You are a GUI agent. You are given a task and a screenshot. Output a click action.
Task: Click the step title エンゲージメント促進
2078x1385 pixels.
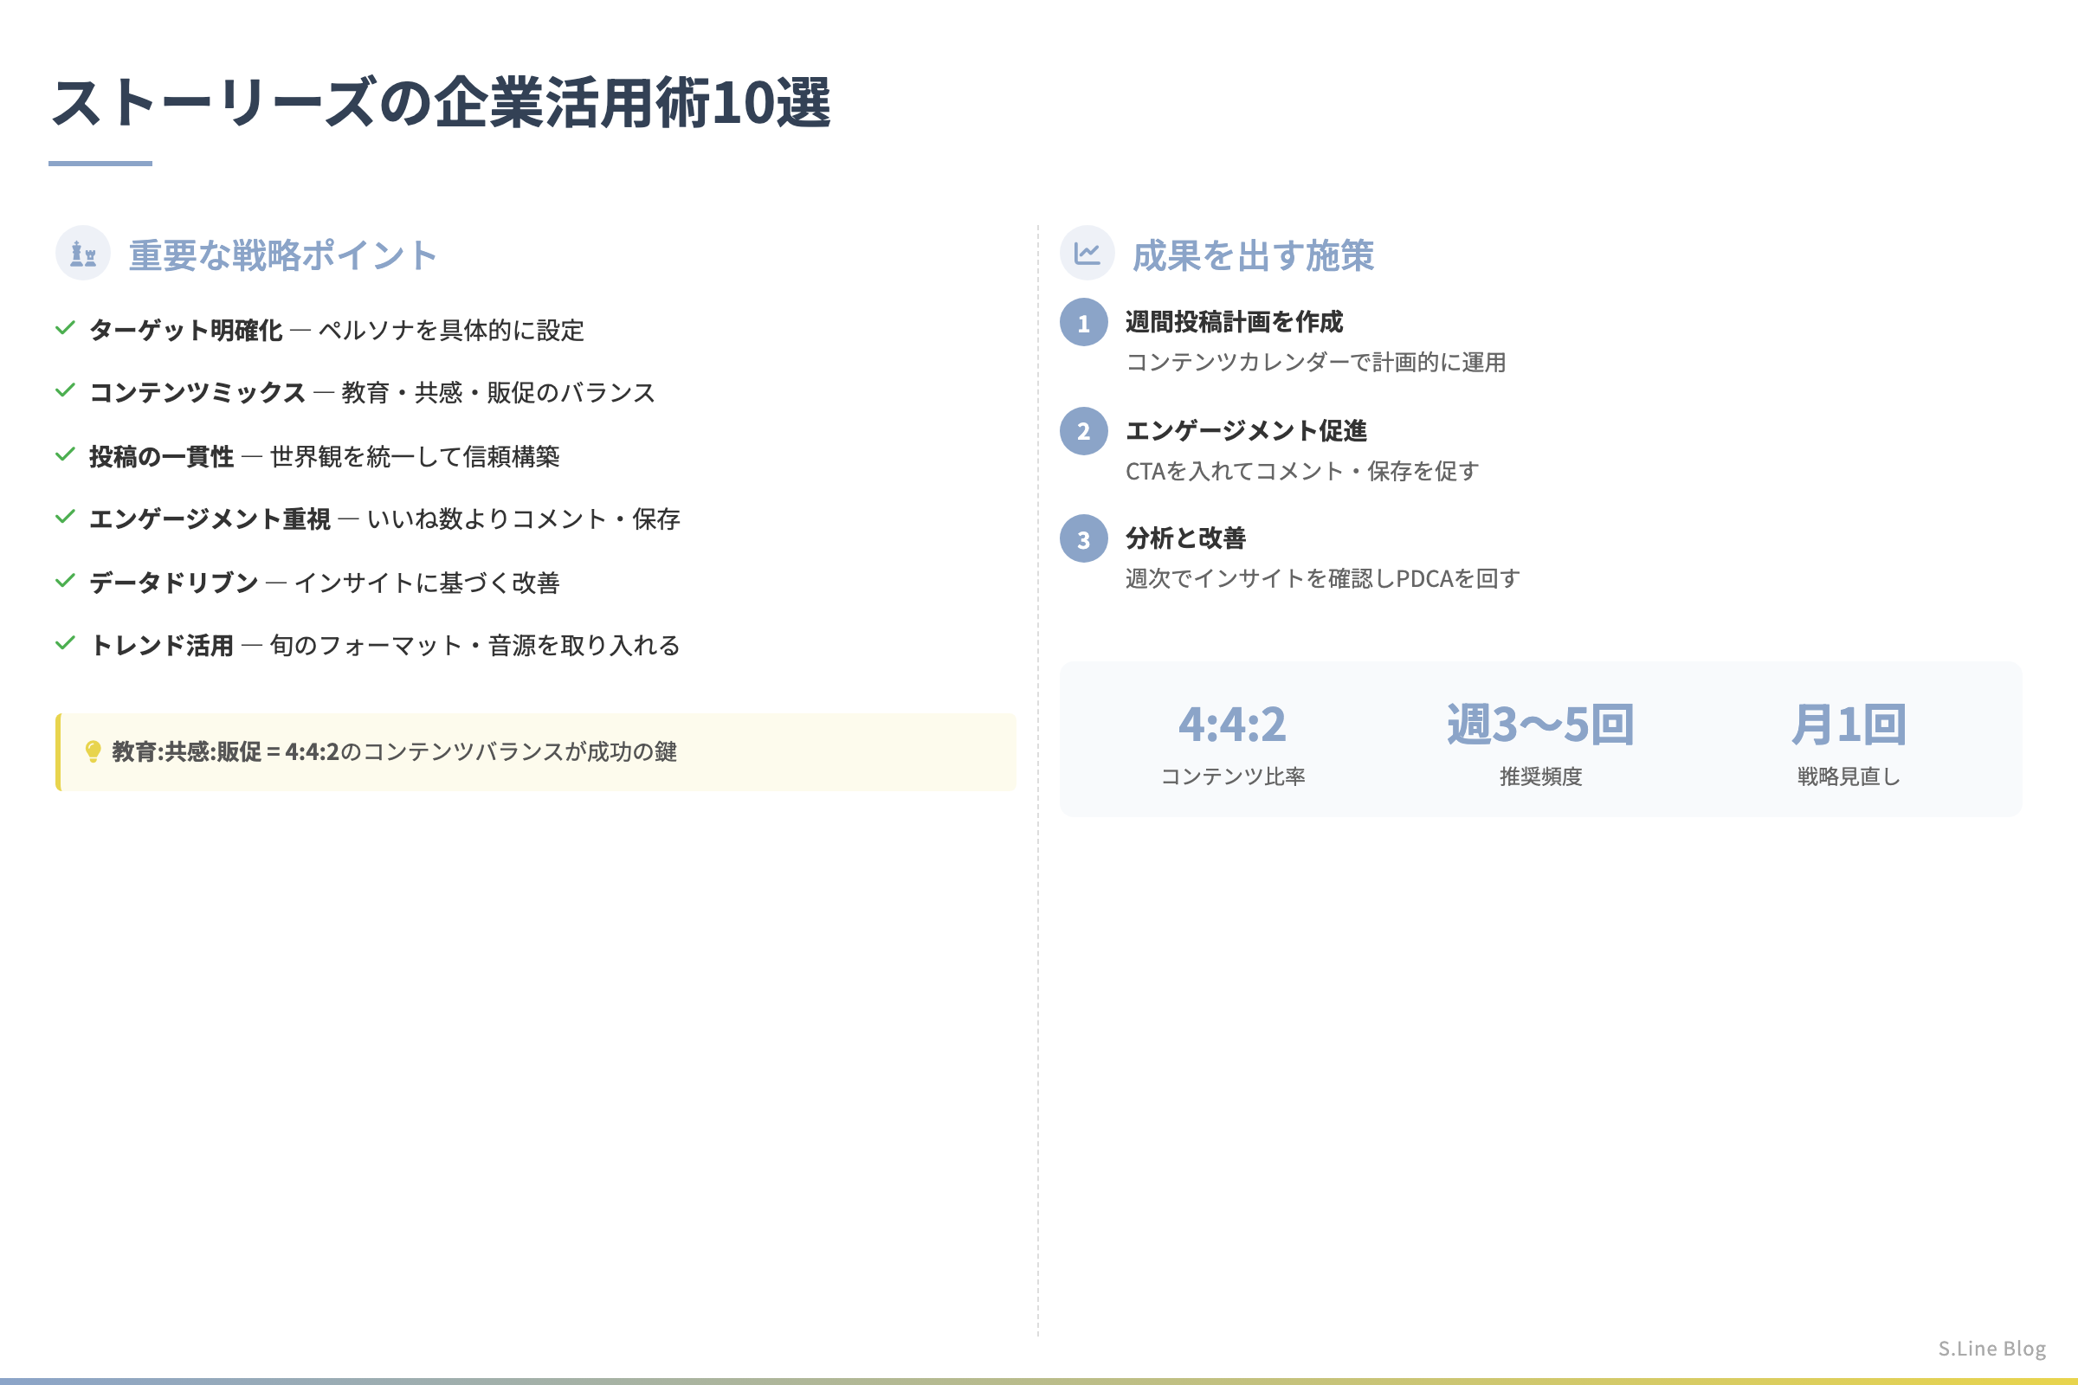[x=1247, y=430]
